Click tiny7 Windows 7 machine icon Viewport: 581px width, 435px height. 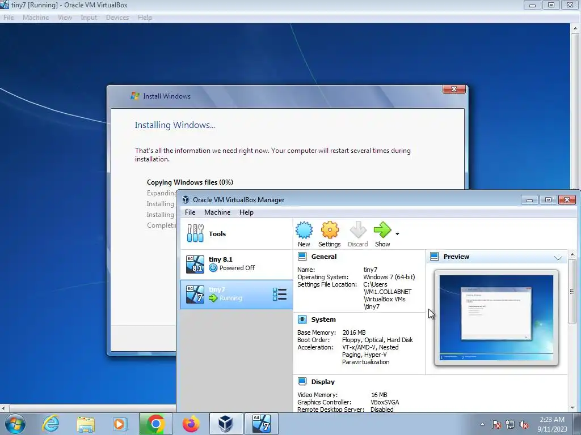point(195,295)
